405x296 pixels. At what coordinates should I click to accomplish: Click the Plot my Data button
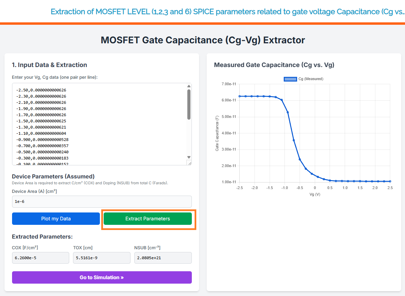pos(56,219)
